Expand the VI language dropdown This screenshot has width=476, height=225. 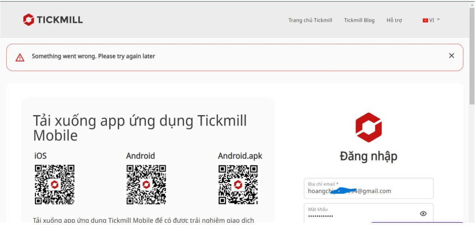click(x=431, y=20)
